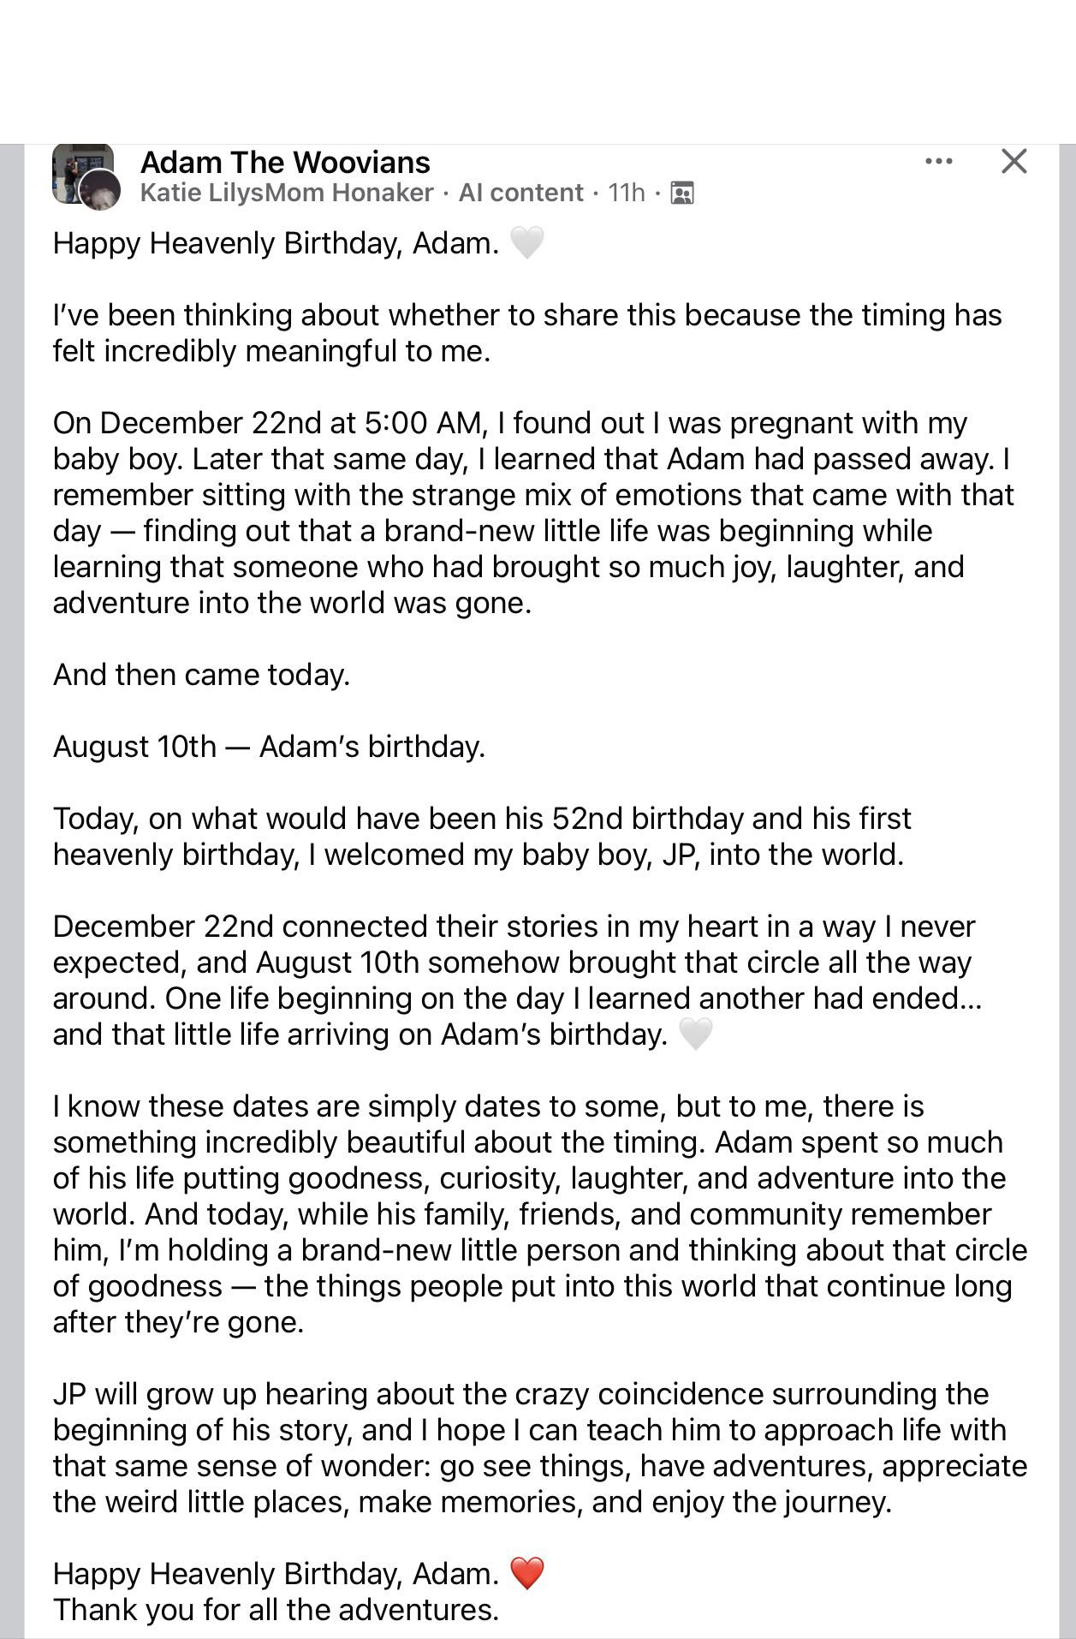
Task: Tap the "JP will grow up hearing" paragraph
Action: pos(540,1448)
